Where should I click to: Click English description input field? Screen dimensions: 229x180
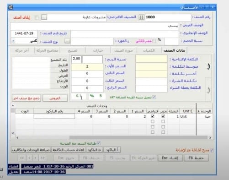[125, 33]
